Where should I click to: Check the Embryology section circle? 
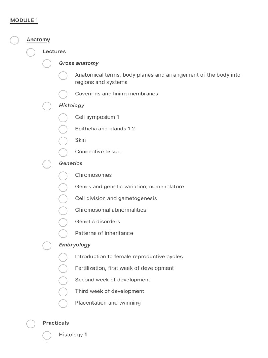click(x=47, y=246)
